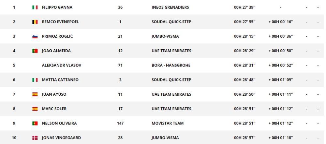Click the gap + 00H 01' 18''

(281, 138)
